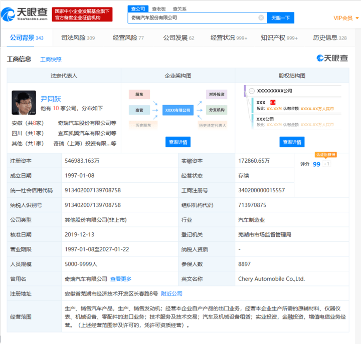Click the 认证后获得 label above the score
The width and height of the screenshot is (361, 344).
pos(325,155)
